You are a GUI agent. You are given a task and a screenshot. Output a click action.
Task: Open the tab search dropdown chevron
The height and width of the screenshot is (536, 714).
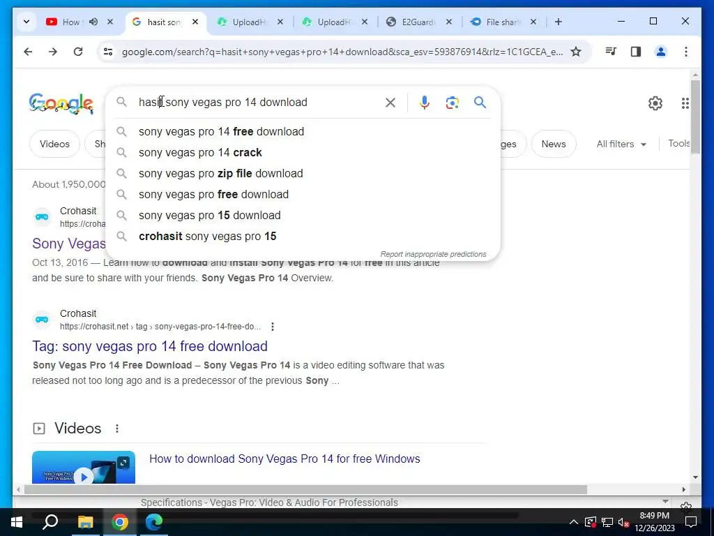point(26,22)
